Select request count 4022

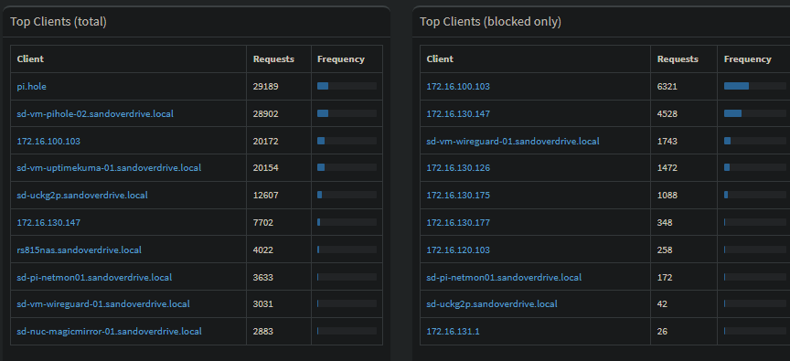pyautogui.click(x=263, y=250)
